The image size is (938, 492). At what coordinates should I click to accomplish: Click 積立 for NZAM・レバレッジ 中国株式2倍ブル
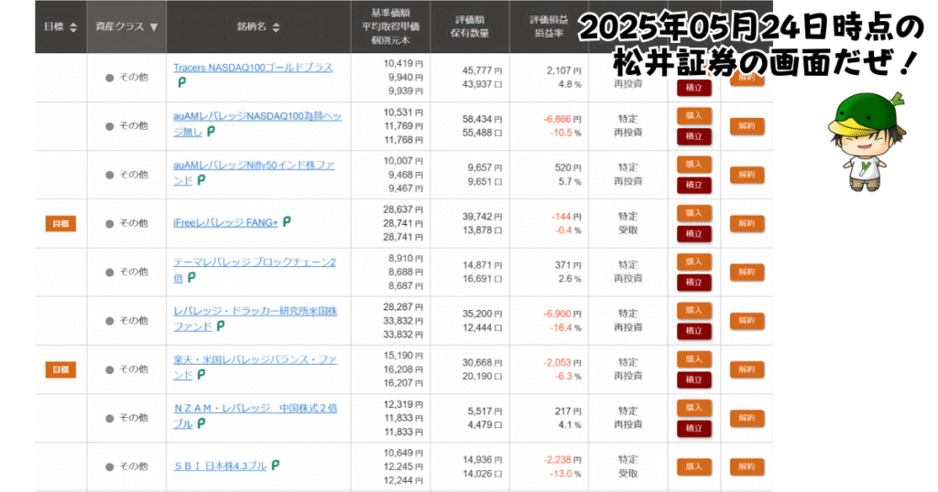694,428
